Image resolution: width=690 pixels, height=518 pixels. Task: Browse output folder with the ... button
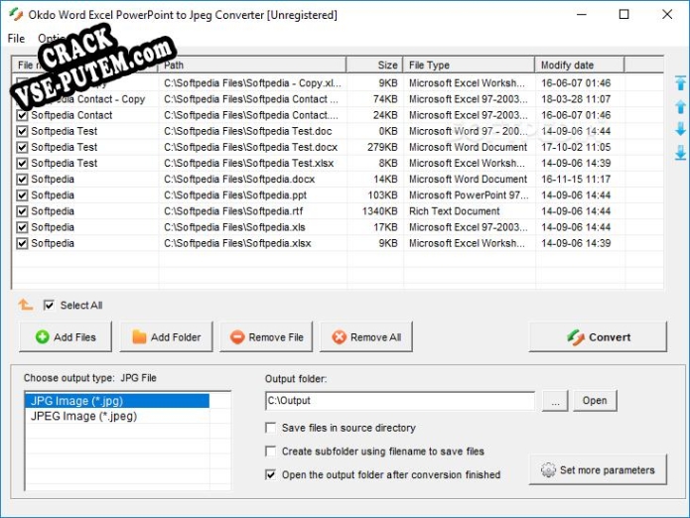(x=555, y=401)
